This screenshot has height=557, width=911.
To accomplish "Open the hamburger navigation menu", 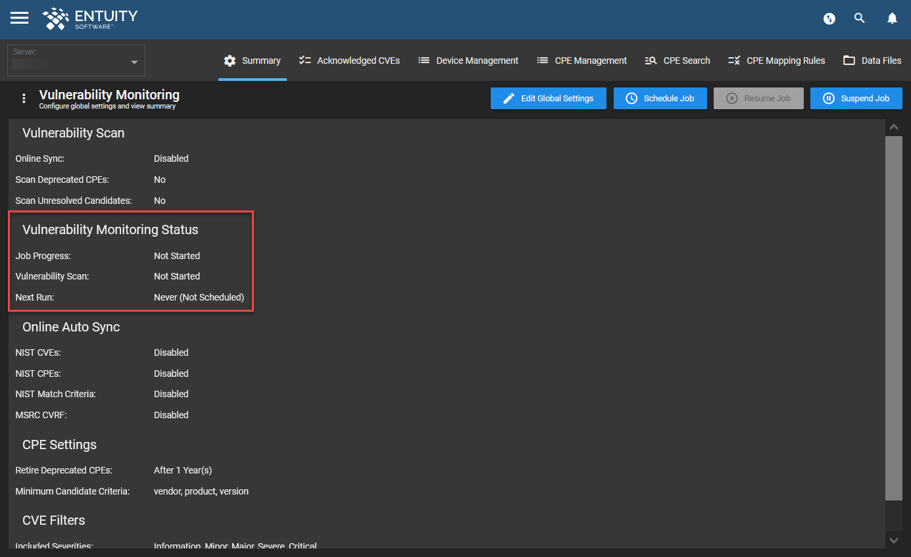I will pos(19,18).
